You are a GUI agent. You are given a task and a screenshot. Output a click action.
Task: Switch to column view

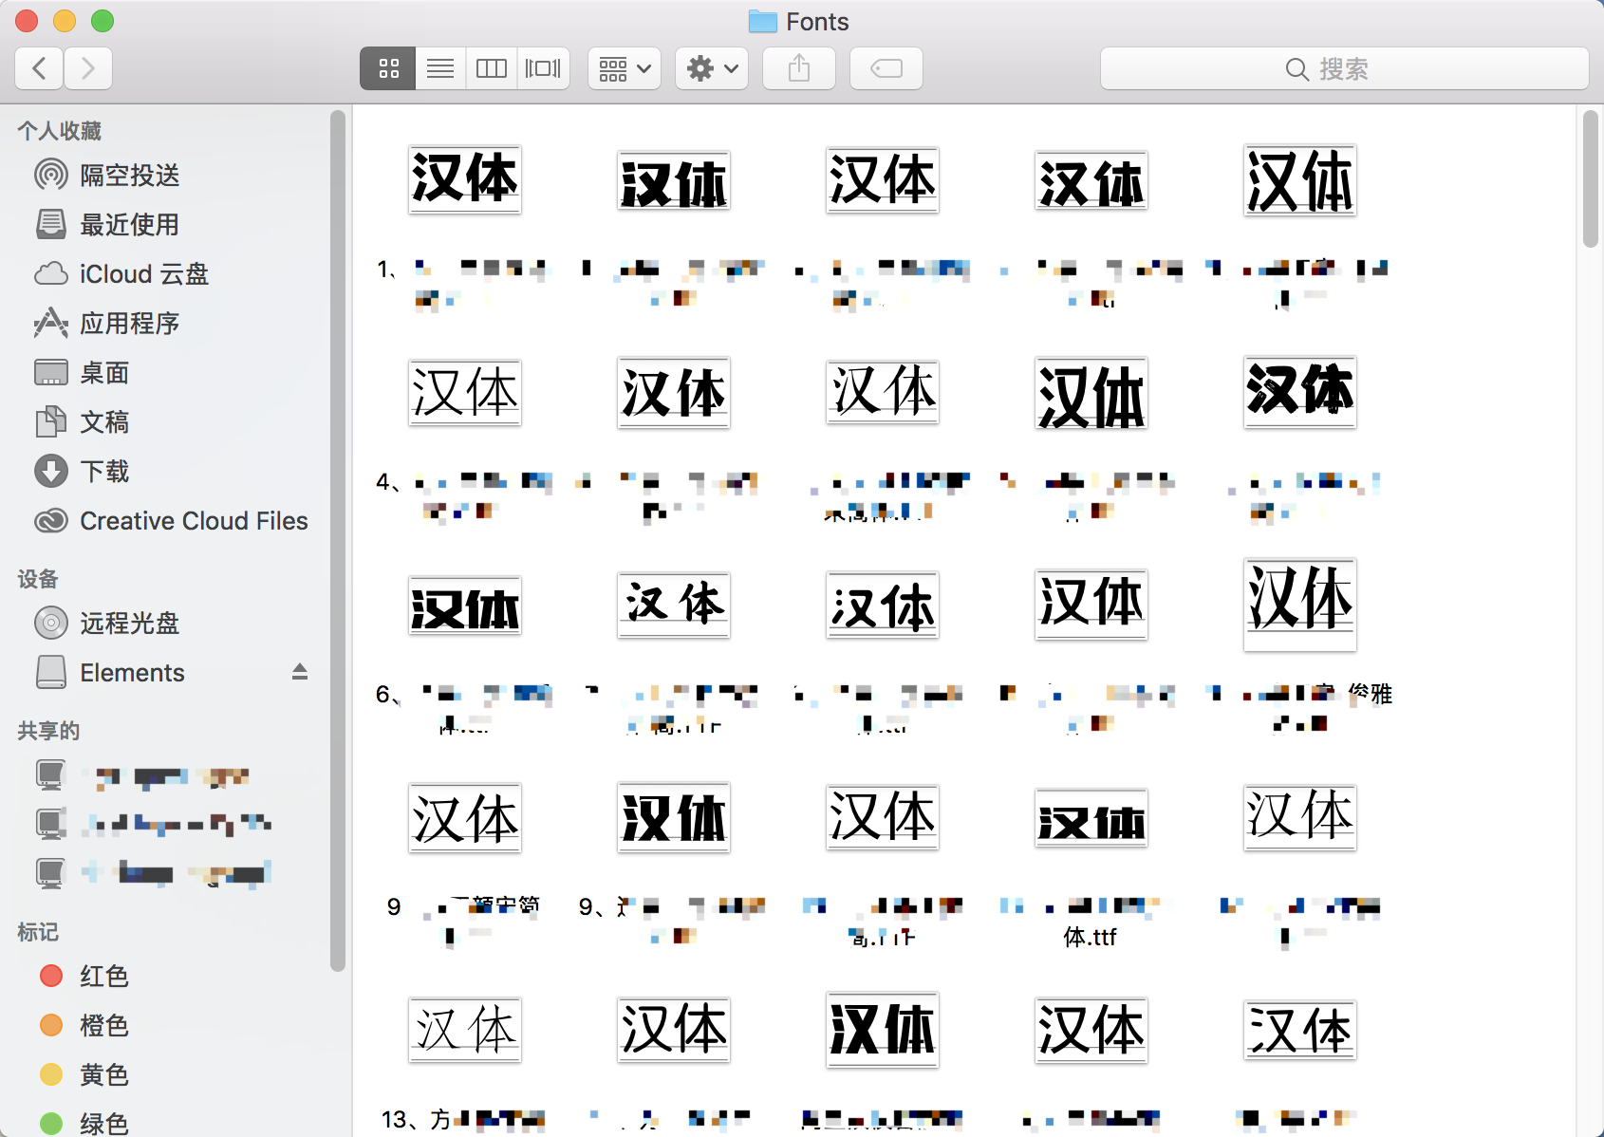(491, 67)
